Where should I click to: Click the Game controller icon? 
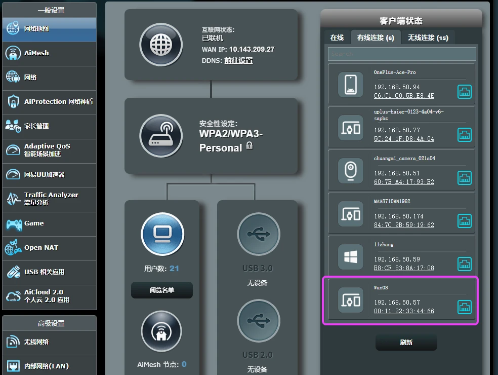click(x=14, y=224)
